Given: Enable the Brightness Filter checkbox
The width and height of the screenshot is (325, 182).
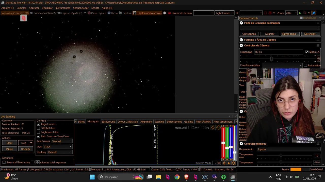Looking at the screenshot, I should point(38,132).
